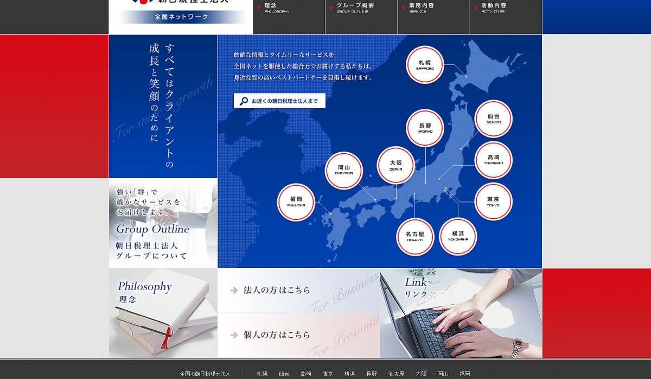Click the magnifier icon in search button
The width and height of the screenshot is (651, 379).
(244, 101)
